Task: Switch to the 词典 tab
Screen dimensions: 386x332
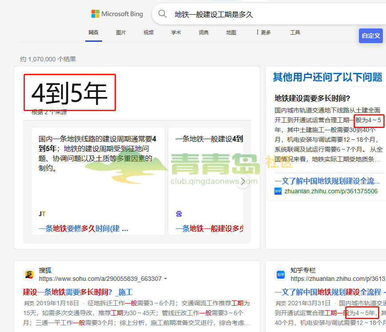Action: tap(203, 32)
